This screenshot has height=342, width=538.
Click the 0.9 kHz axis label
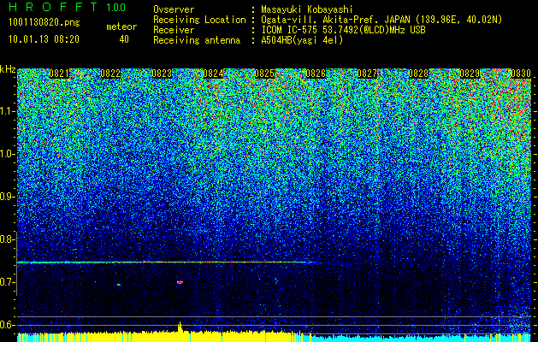tap(8, 197)
